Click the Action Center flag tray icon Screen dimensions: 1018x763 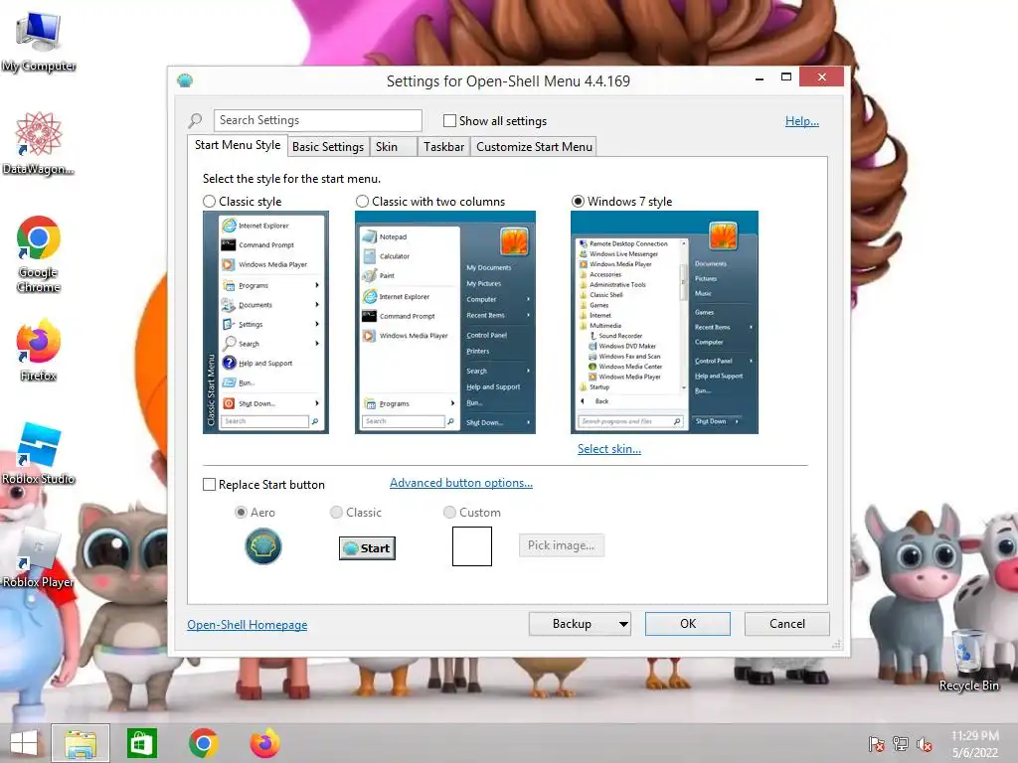coord(876,744)
